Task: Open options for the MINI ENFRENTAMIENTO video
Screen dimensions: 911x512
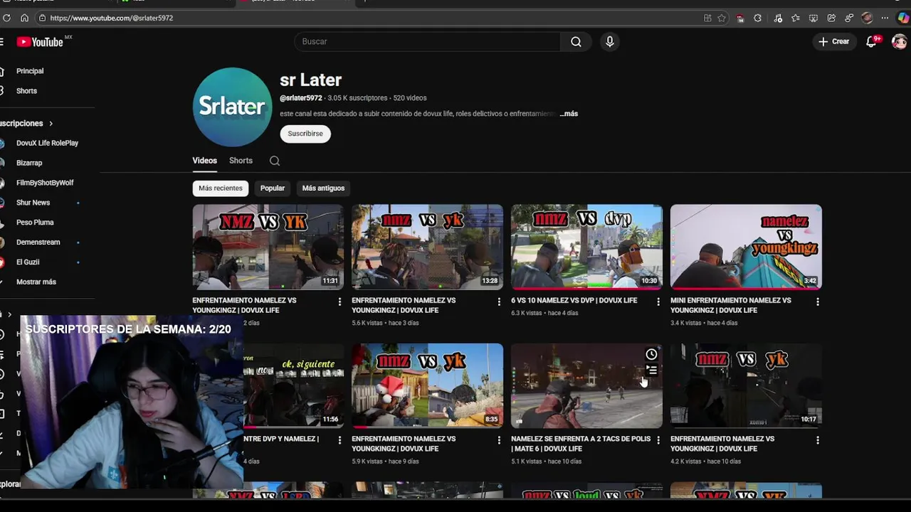Action: pyautogui.click(x=817, y=302)
